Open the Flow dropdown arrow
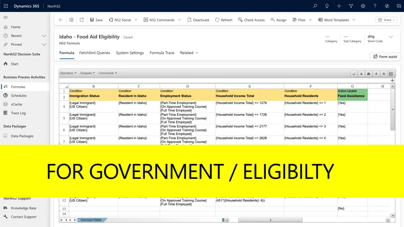 pyautogui.click(x=310, y=20)
